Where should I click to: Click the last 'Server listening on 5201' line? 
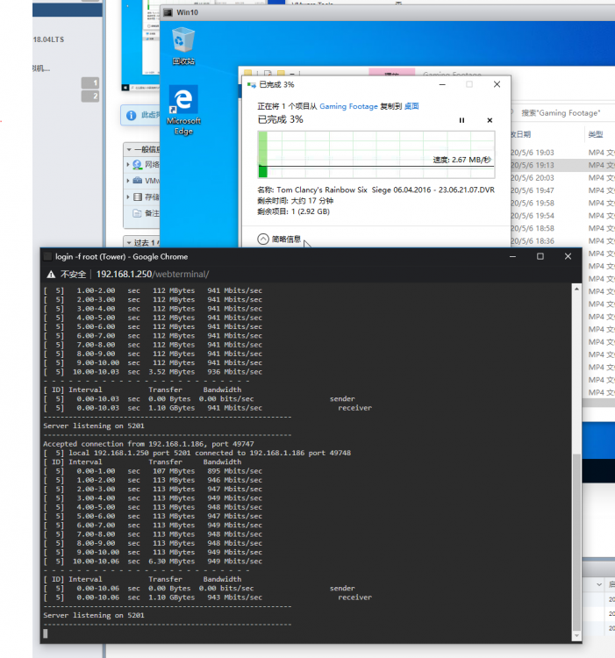[94, 615]
